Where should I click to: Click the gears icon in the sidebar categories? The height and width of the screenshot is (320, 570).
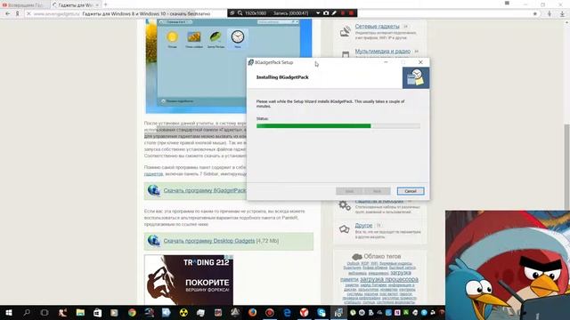click(x=345, y=205)
